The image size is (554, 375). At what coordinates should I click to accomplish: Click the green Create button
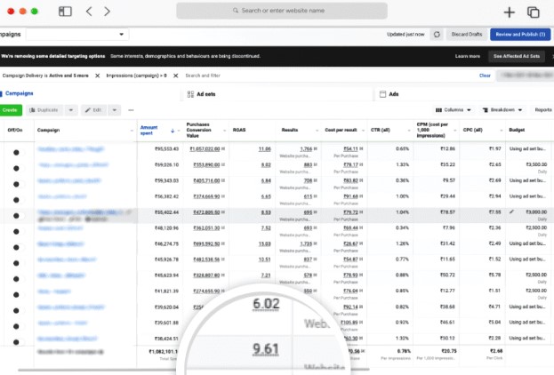tap(11, 109)
